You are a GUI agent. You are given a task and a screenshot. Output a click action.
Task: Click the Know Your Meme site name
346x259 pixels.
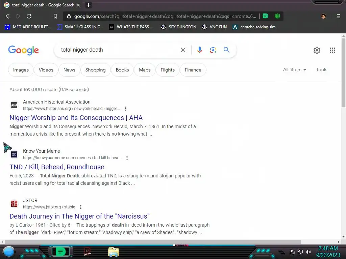[x=42, y=151]
